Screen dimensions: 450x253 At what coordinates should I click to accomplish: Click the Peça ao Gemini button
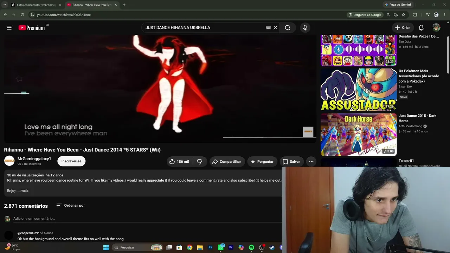pos(398,5)
